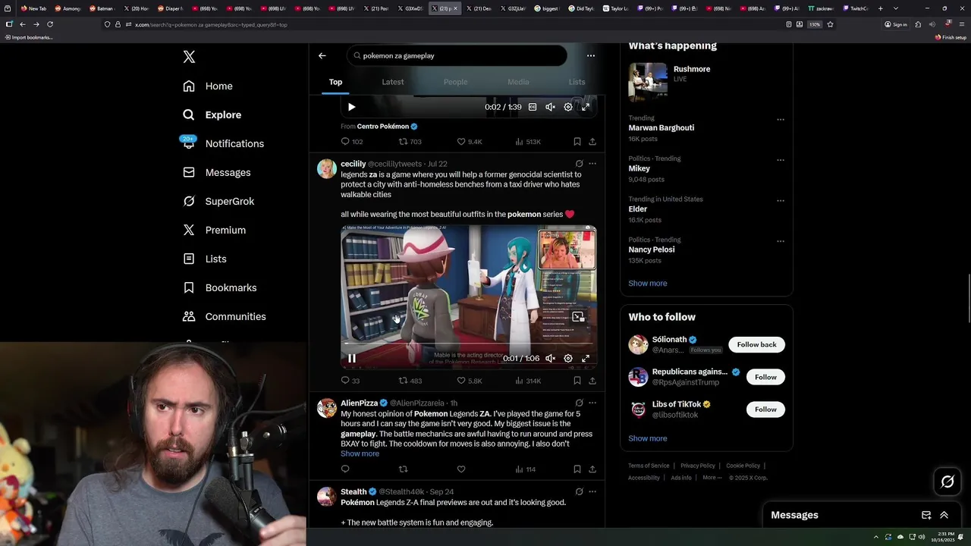Fullscreen the cecilily video
Viewport: 971px width, 546px height.
[586, 358]
